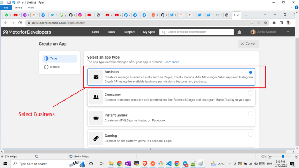Viewport: 299px width, 168px height.
Task: Open the Paint View tab
Action: click(31, 8)
